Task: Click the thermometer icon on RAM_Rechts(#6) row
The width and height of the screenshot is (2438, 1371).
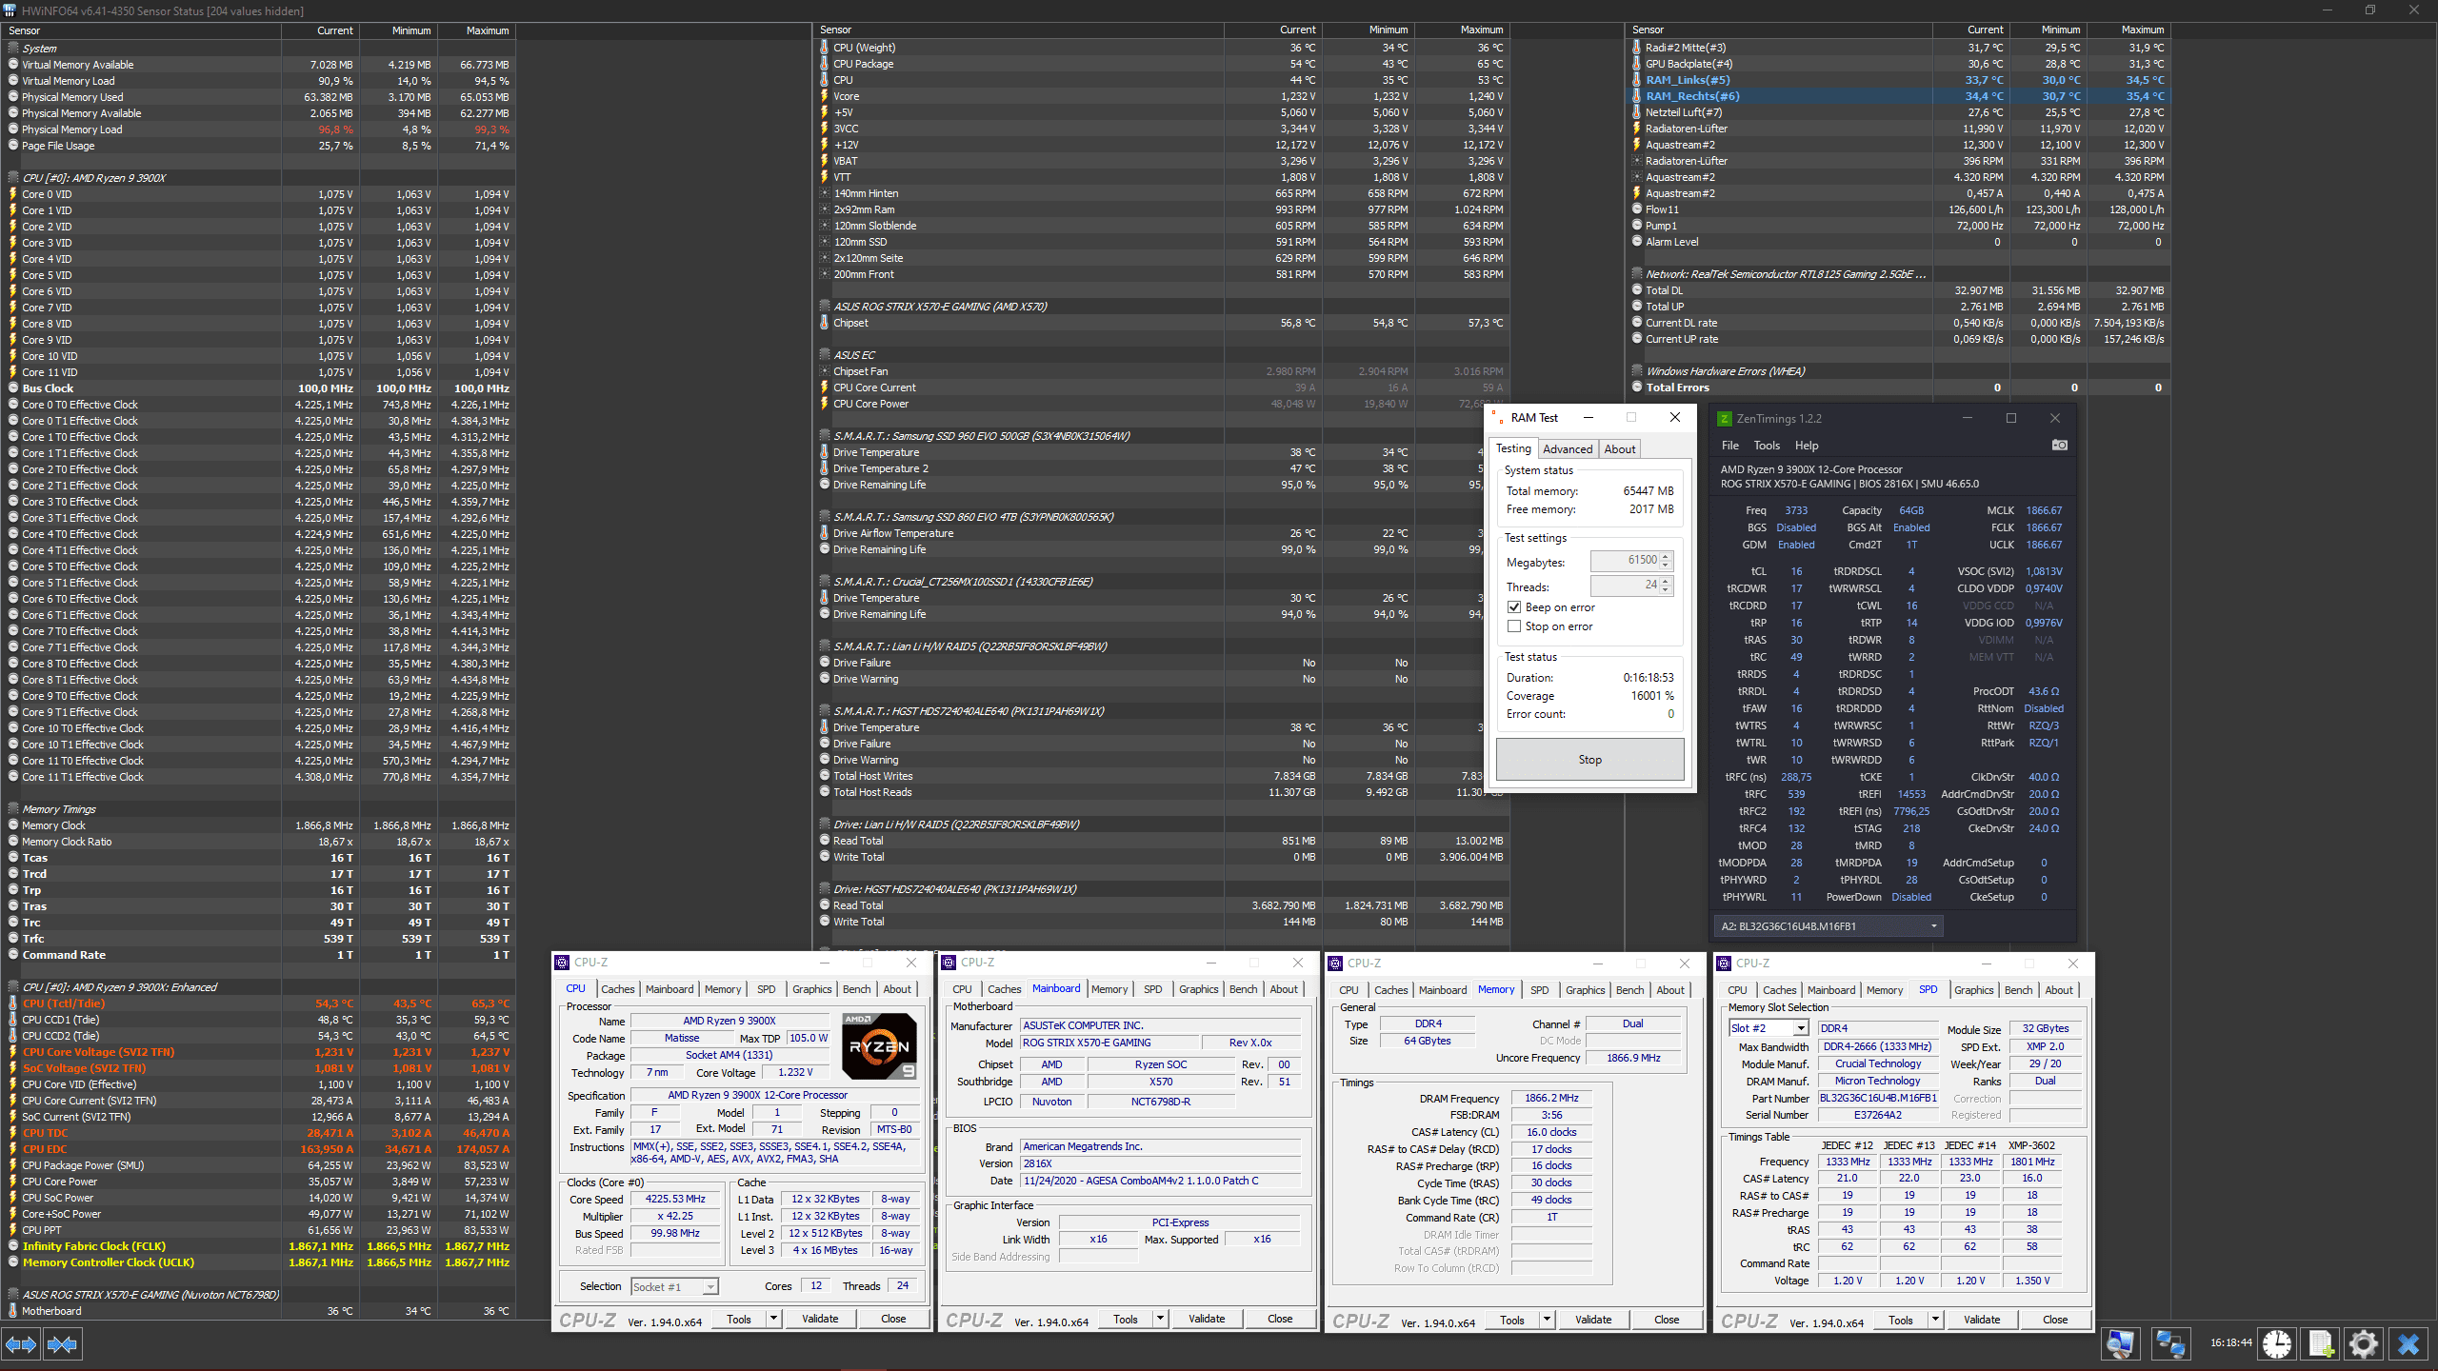Action: tap(1637, 96)
